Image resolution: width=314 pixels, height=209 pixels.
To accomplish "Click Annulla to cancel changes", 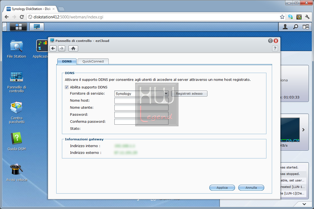I will pos(251,188).
